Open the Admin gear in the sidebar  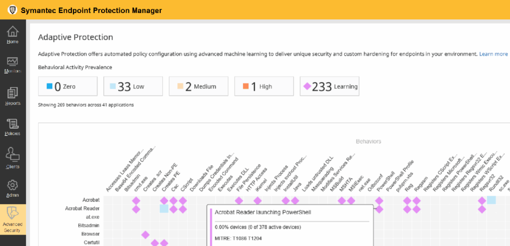12,188
